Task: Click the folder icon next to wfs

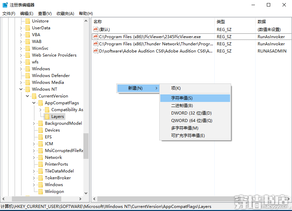Action: tap(28, 62)
